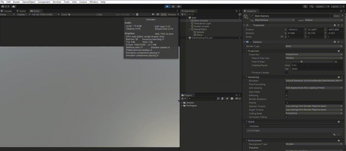
Task: Open the Anti-aliasing dropdown
Action: (314, 88)
